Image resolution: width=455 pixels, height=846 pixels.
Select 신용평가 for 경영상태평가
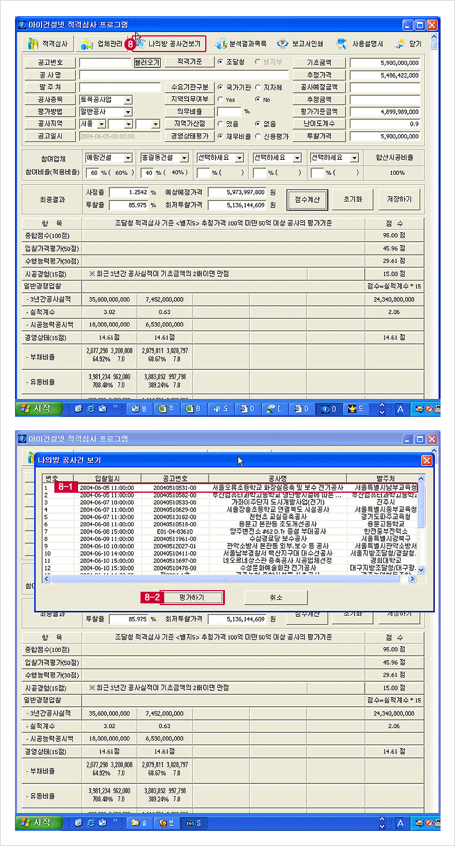point(258,137)
